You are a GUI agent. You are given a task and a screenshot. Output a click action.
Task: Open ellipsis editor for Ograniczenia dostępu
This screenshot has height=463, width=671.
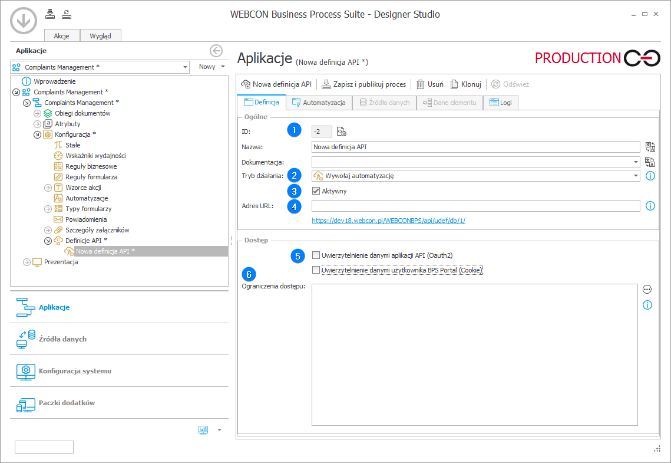pos(647,290)
